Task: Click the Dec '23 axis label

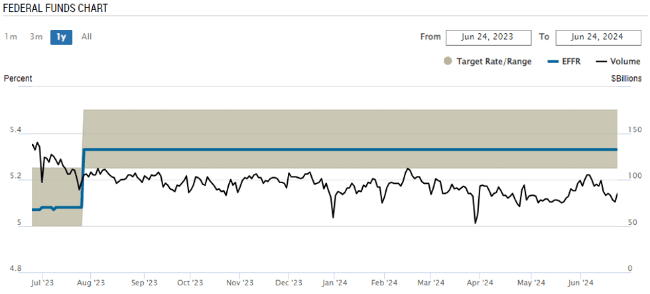Action: coord(289,283)
